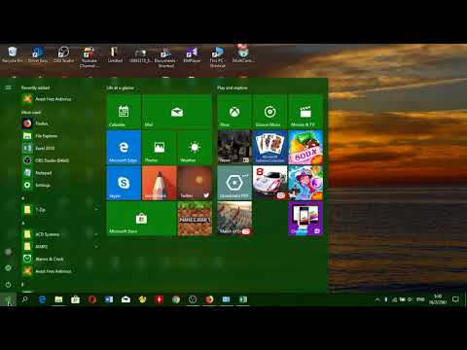
Task: Jump using the letter A header
Action: tap(23, 224)
